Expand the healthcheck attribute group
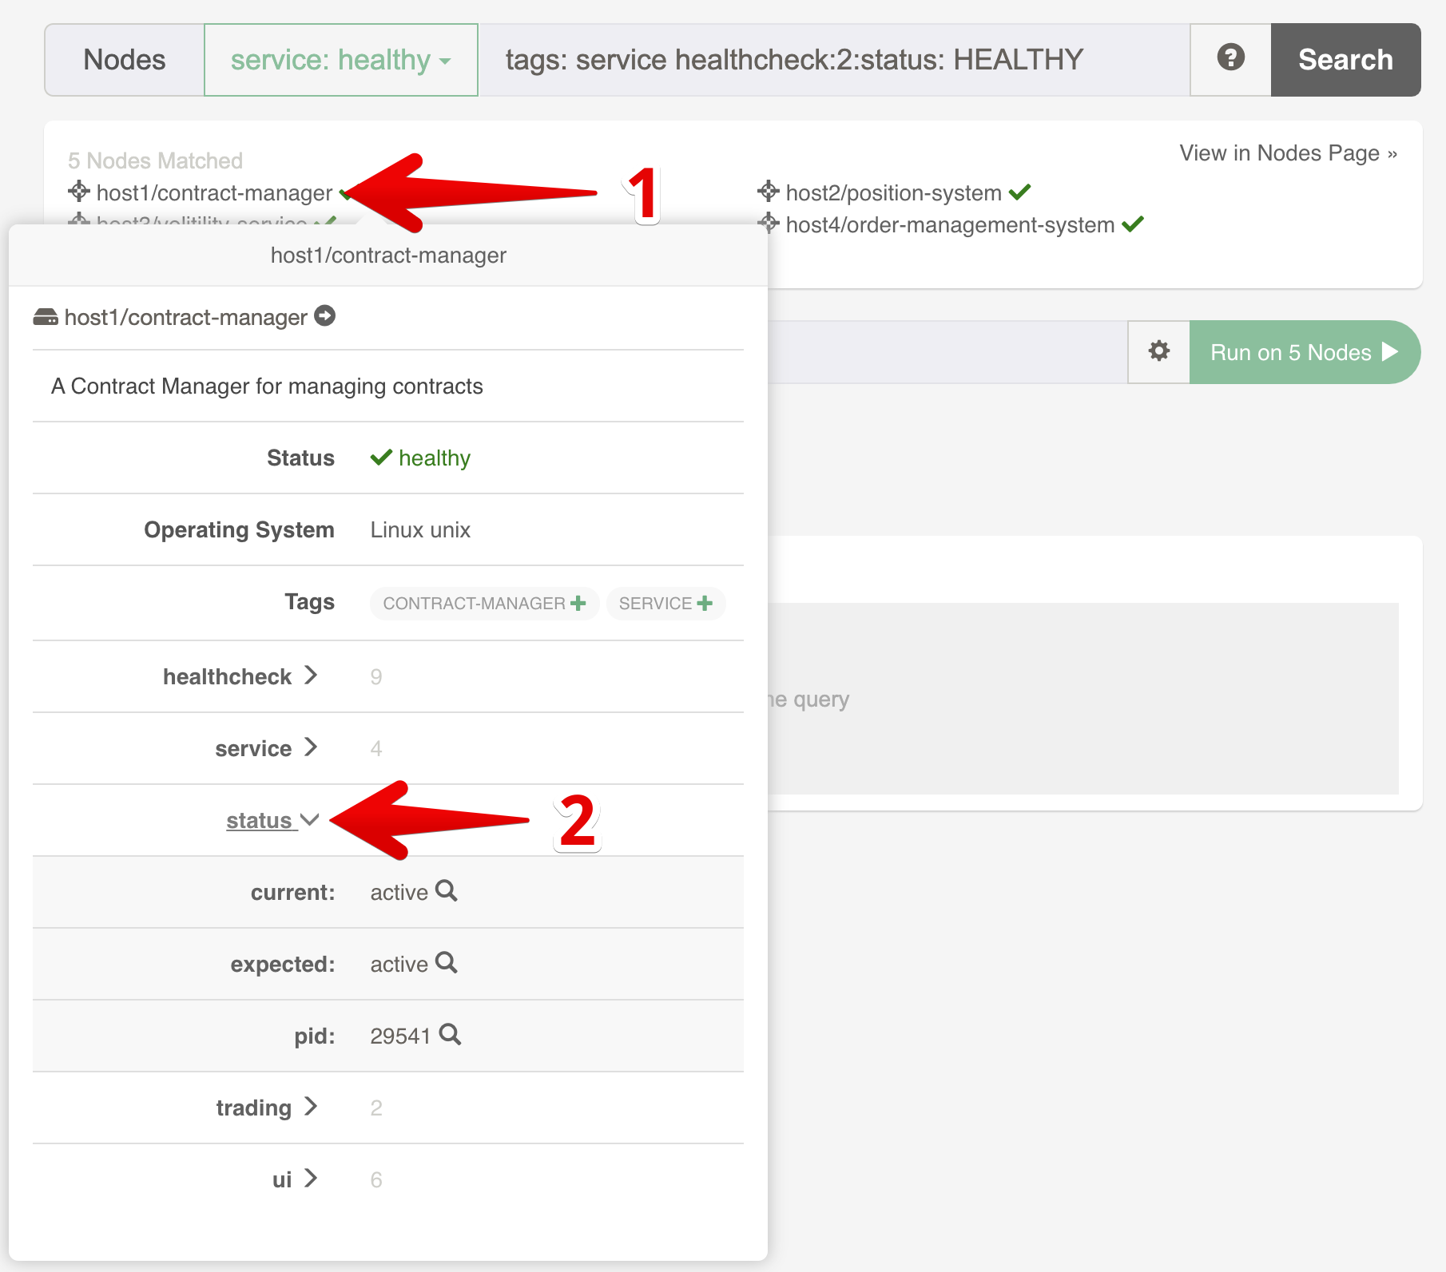 (x=240, y=676)
